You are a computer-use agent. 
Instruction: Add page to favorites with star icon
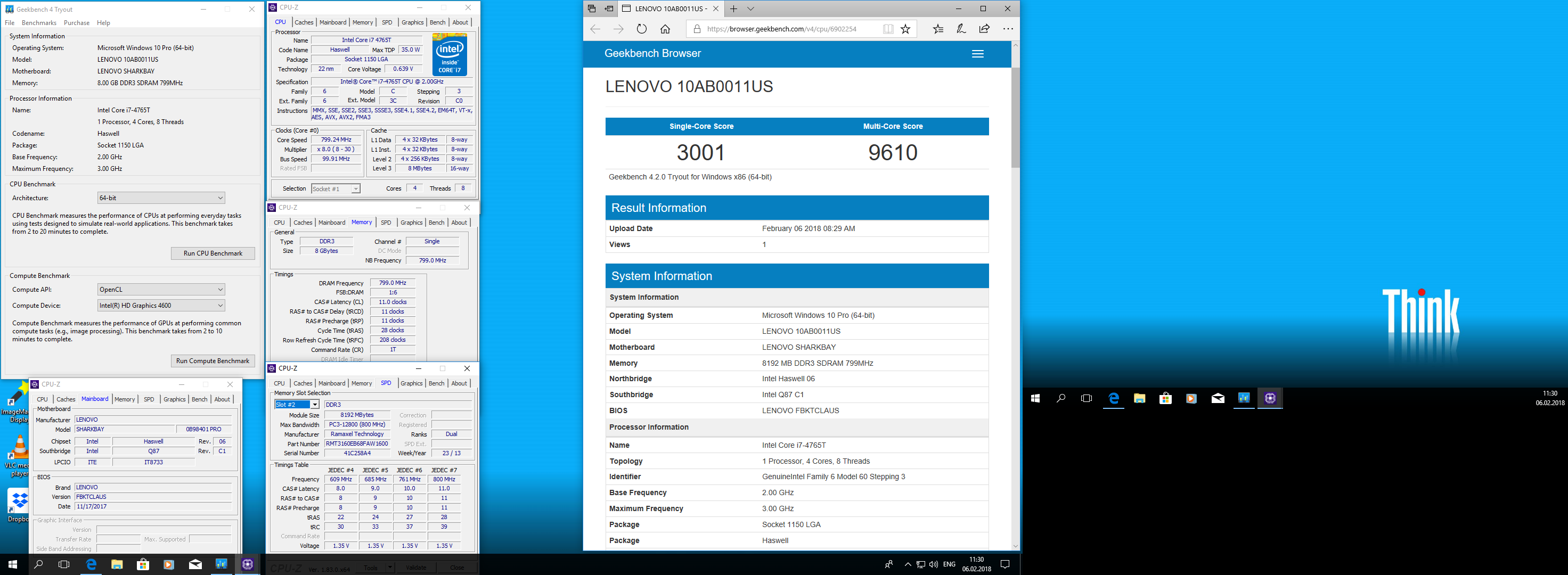point(905,29)
